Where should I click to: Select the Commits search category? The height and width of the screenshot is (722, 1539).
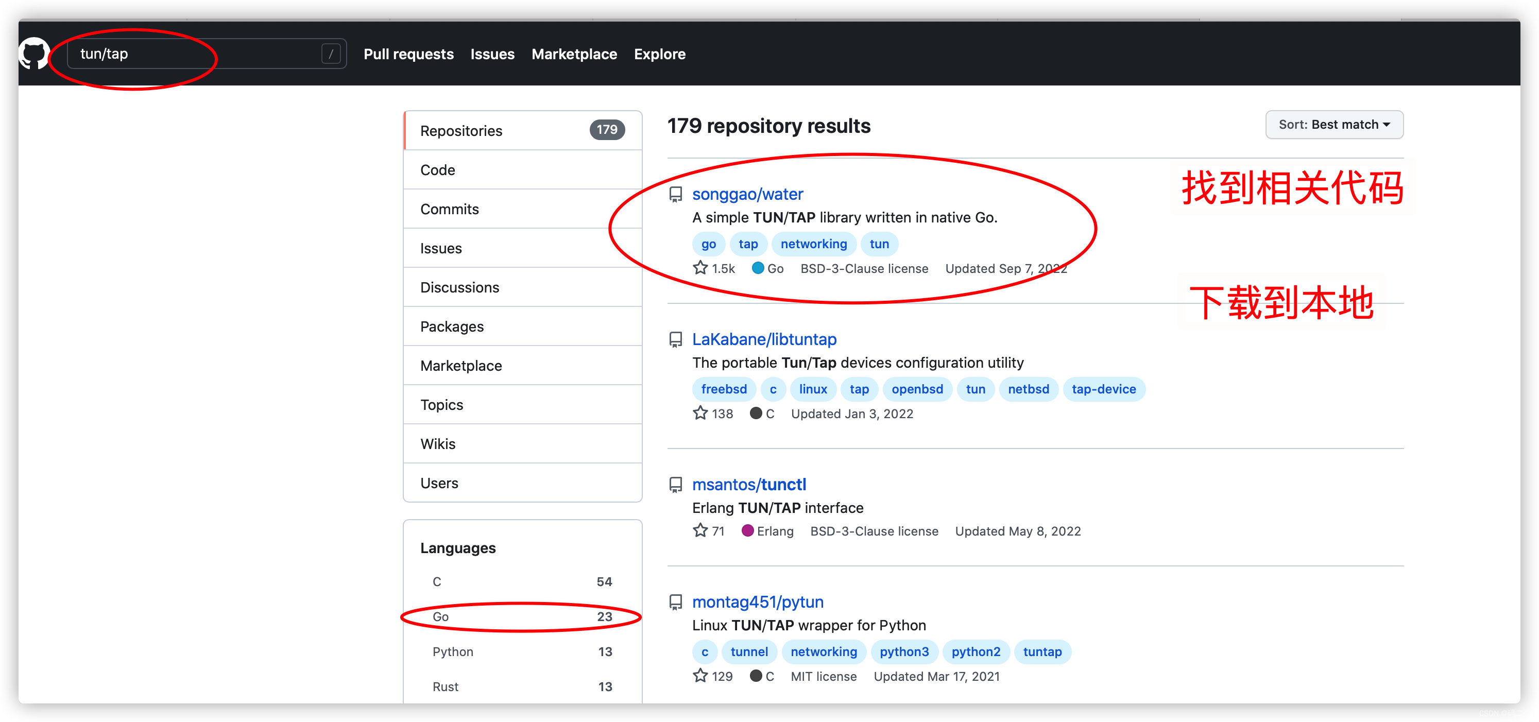pyautogui.click(x=523, y=209)
